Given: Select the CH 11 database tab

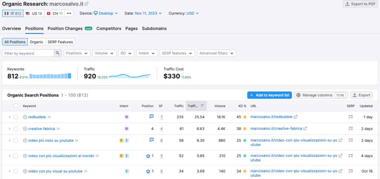Looking at the screenshot, I should (x=55, y=13).
